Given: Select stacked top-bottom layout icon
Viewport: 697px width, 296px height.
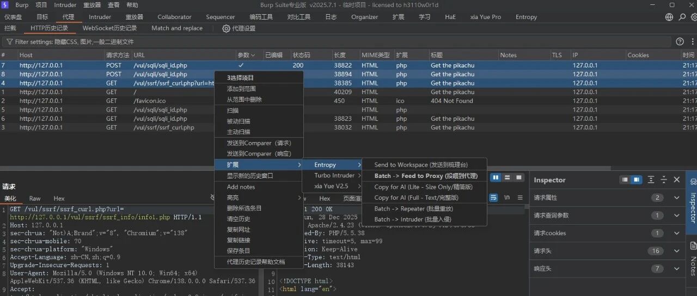Looking at the screenshot, I should click(x=507, y=177).
